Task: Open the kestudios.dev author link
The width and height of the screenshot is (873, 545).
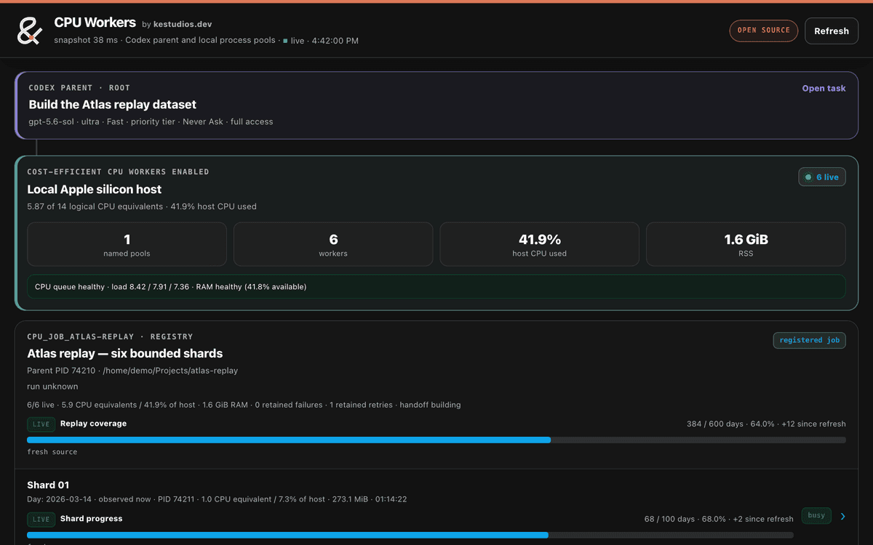Action: [183, 24]
